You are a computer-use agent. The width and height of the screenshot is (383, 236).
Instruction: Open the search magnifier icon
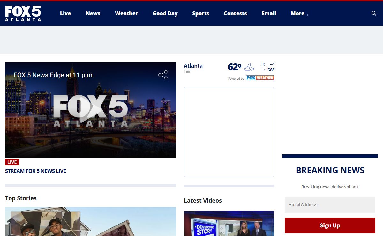(374, 13)
